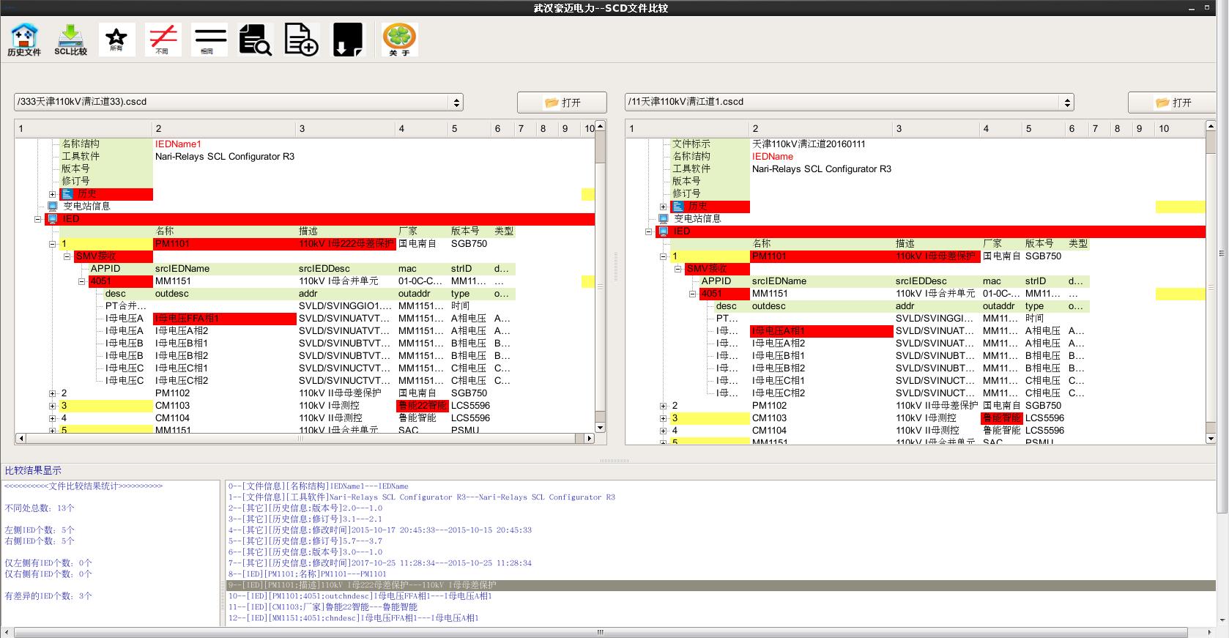Click right panel 打开 button
This screenshot has width=1229, height=638.
click(1173, 103)
